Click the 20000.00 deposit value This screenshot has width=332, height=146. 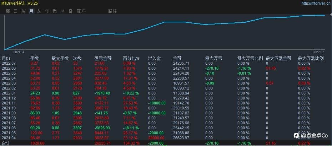pos(156,138)
